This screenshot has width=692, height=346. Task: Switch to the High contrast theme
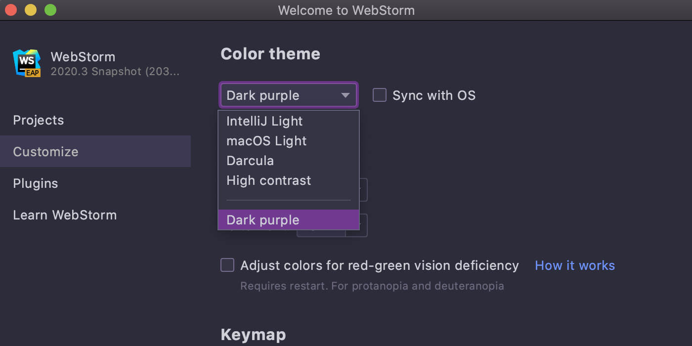(x=269, y=180)
